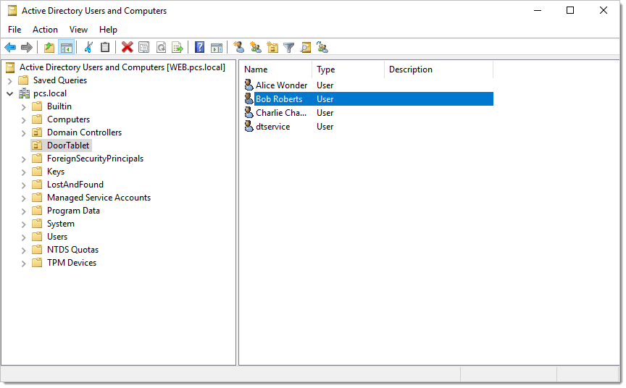Viewport: 626px width, 388px height.
Task: Expand the Program Data container
Action: [x=24, y=211]
